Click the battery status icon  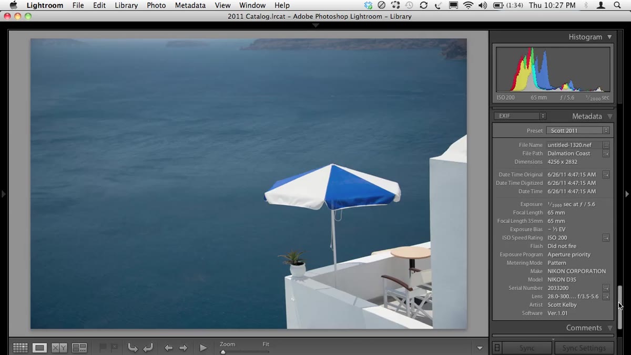[498, 5]
